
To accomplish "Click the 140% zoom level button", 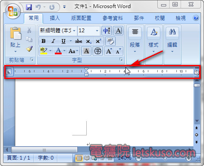I will (125, 158).
